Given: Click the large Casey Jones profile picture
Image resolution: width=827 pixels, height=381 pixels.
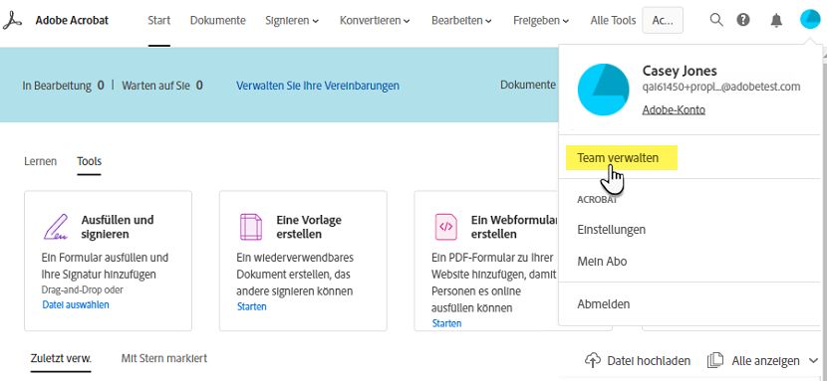Looking at the screenshot, I should point(604,90).
